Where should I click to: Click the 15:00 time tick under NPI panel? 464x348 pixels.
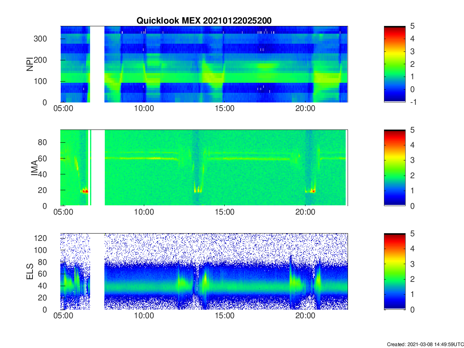coord(225,109)
